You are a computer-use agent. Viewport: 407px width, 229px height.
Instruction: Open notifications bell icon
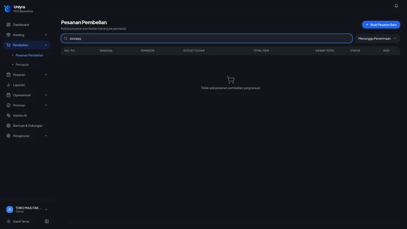(x=396, y=6)
